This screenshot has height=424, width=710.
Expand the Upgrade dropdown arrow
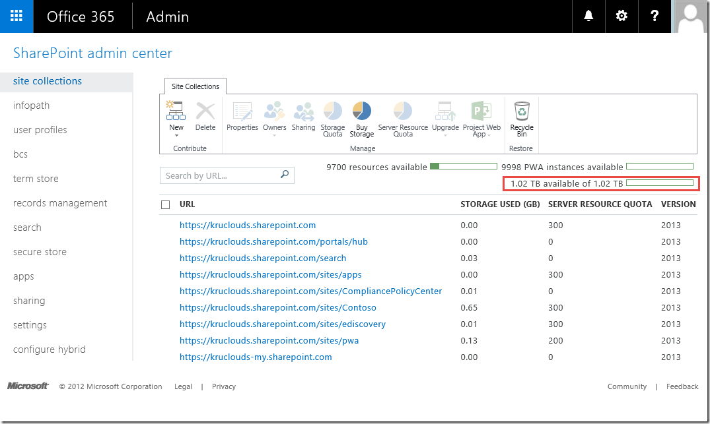[x=445, y=135]
